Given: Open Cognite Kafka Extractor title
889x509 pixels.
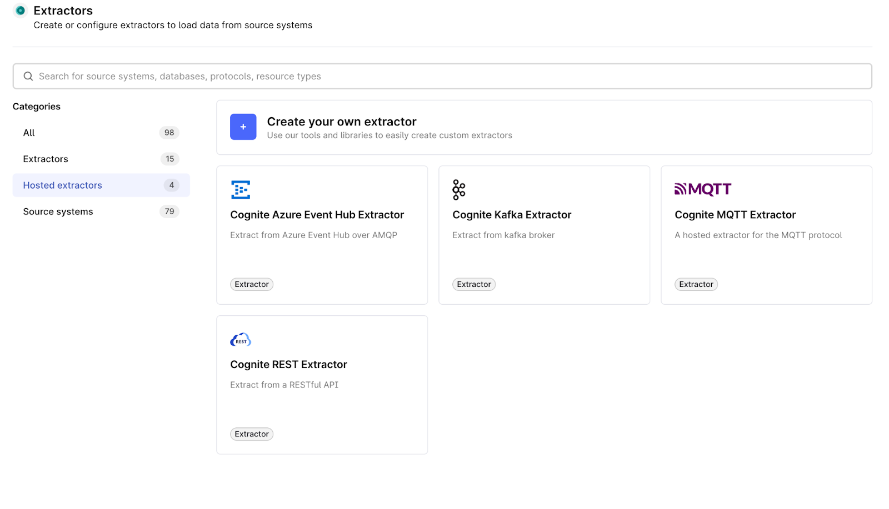Looking at the screenshot, I should 512,215.
